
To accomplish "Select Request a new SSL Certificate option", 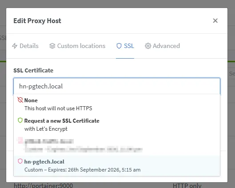I will click(117, 125).
